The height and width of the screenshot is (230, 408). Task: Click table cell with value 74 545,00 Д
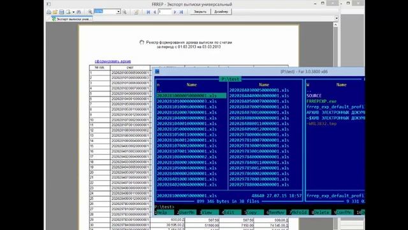pos(271,225)
